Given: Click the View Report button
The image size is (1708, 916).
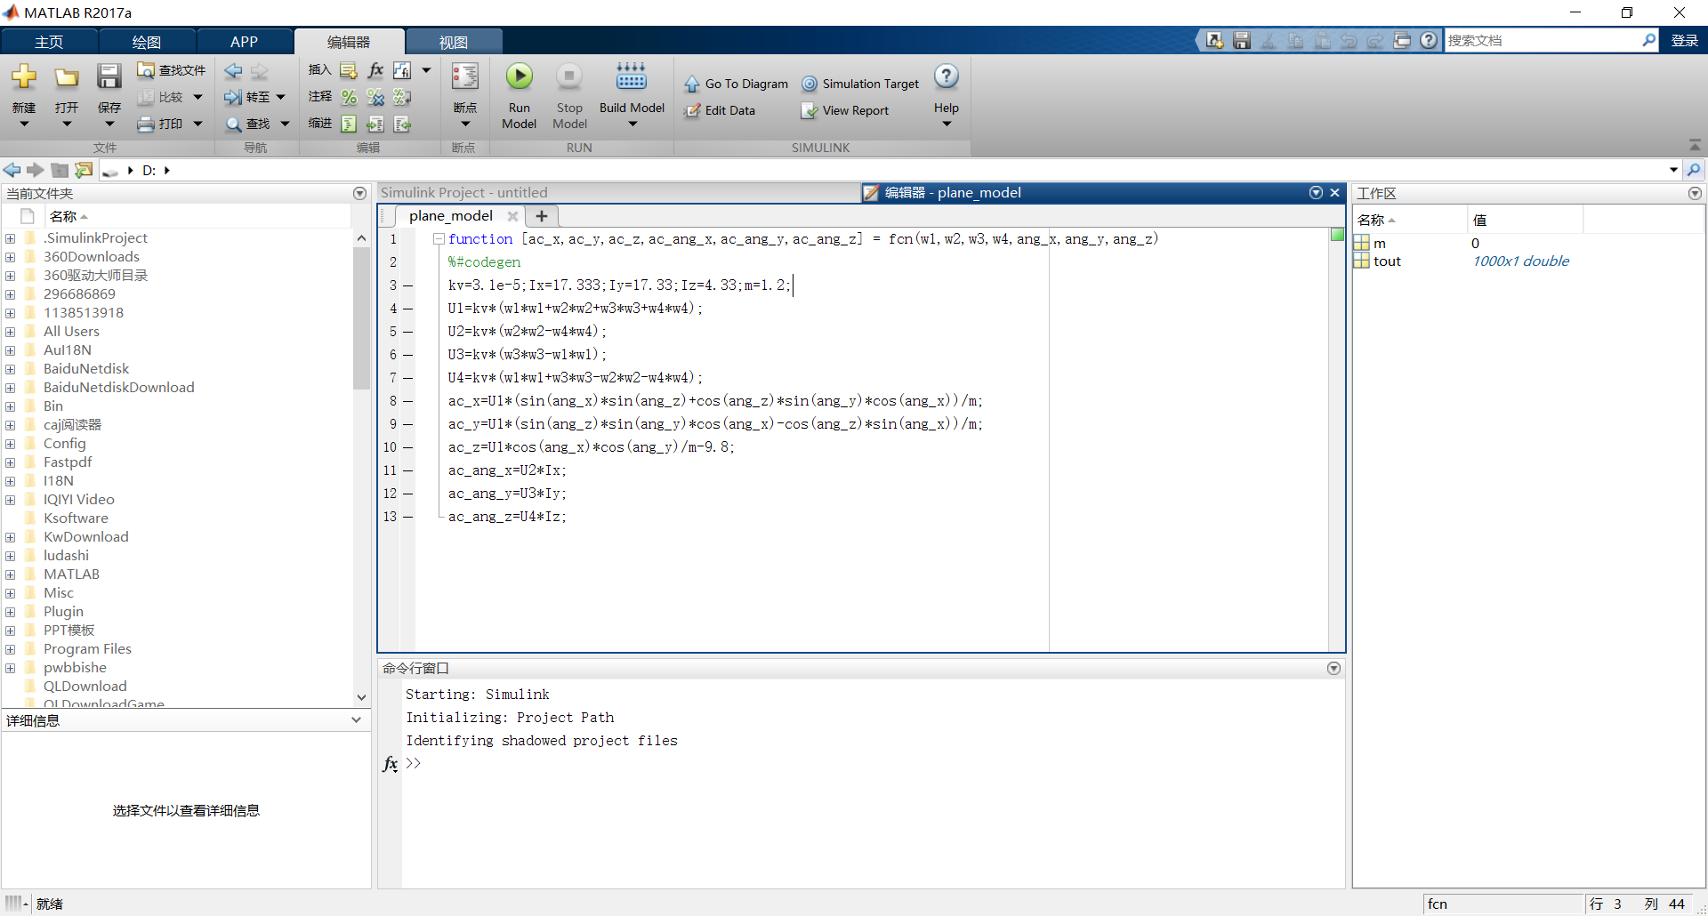Looking at the screenshot, I should point(845,111).
